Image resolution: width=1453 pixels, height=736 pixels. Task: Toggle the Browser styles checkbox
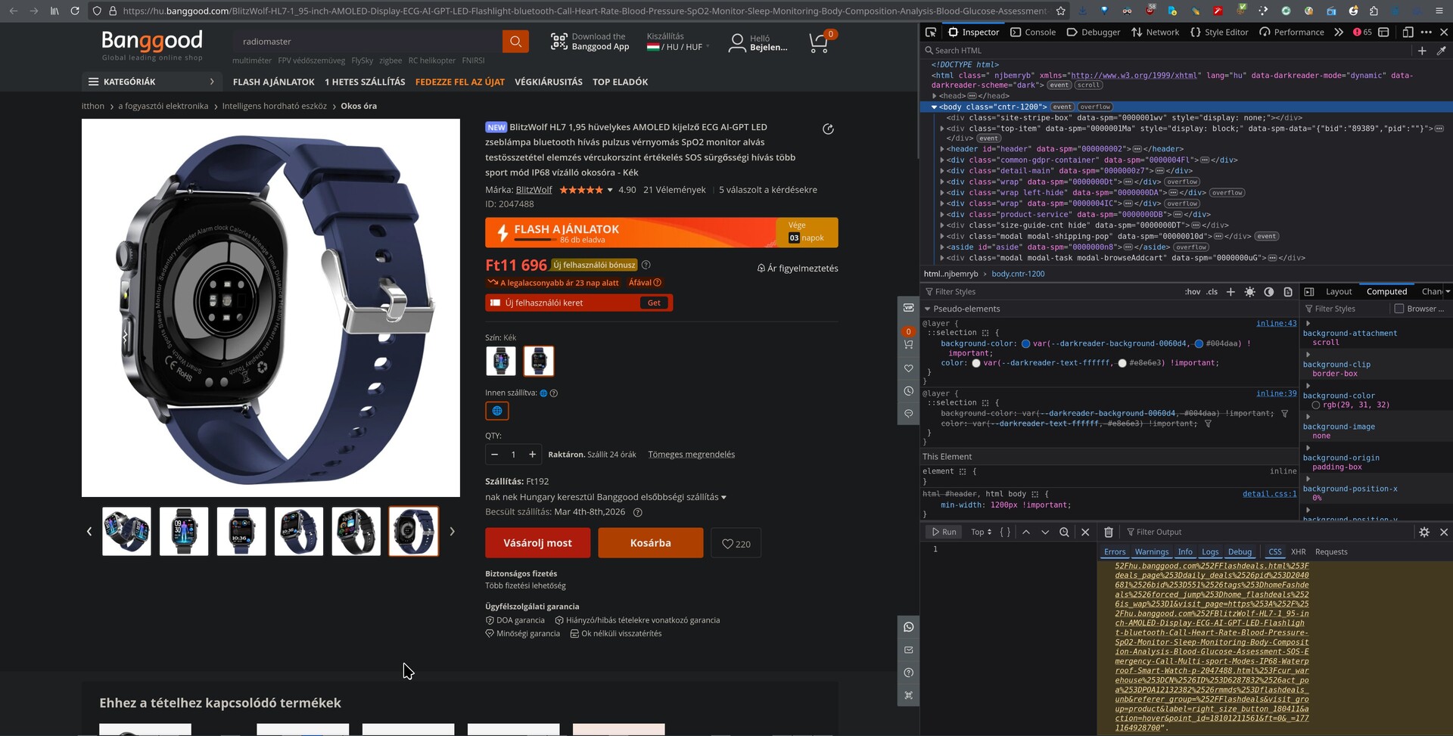point(1399,309)
